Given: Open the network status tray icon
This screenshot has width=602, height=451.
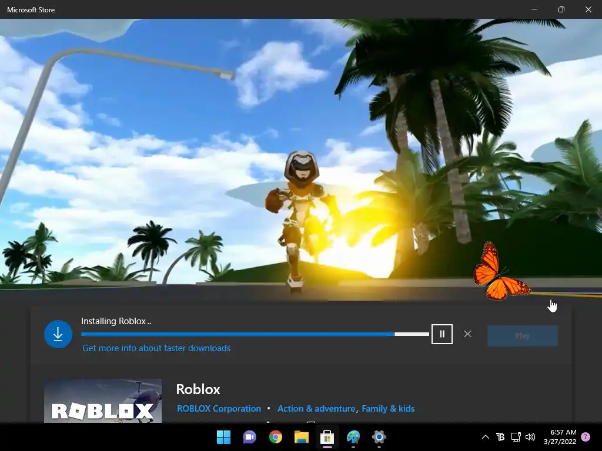Looking at the screenshot, I should click(x=516, y=437).
